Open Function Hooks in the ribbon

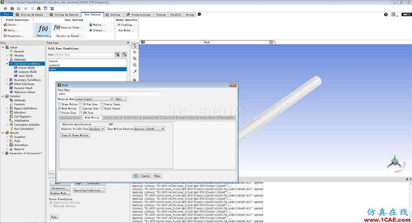(68, 27)
